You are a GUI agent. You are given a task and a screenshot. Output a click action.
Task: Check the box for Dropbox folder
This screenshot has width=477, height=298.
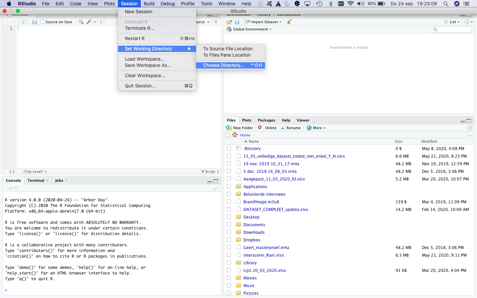tap(229, 240)
